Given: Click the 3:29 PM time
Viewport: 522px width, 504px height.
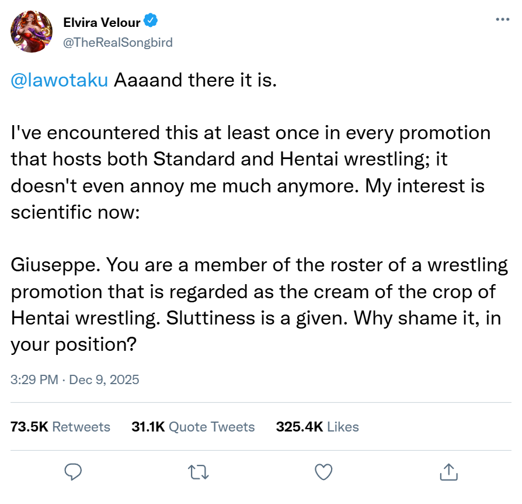Looking at the screenshot, I should (x=34, y=379).
